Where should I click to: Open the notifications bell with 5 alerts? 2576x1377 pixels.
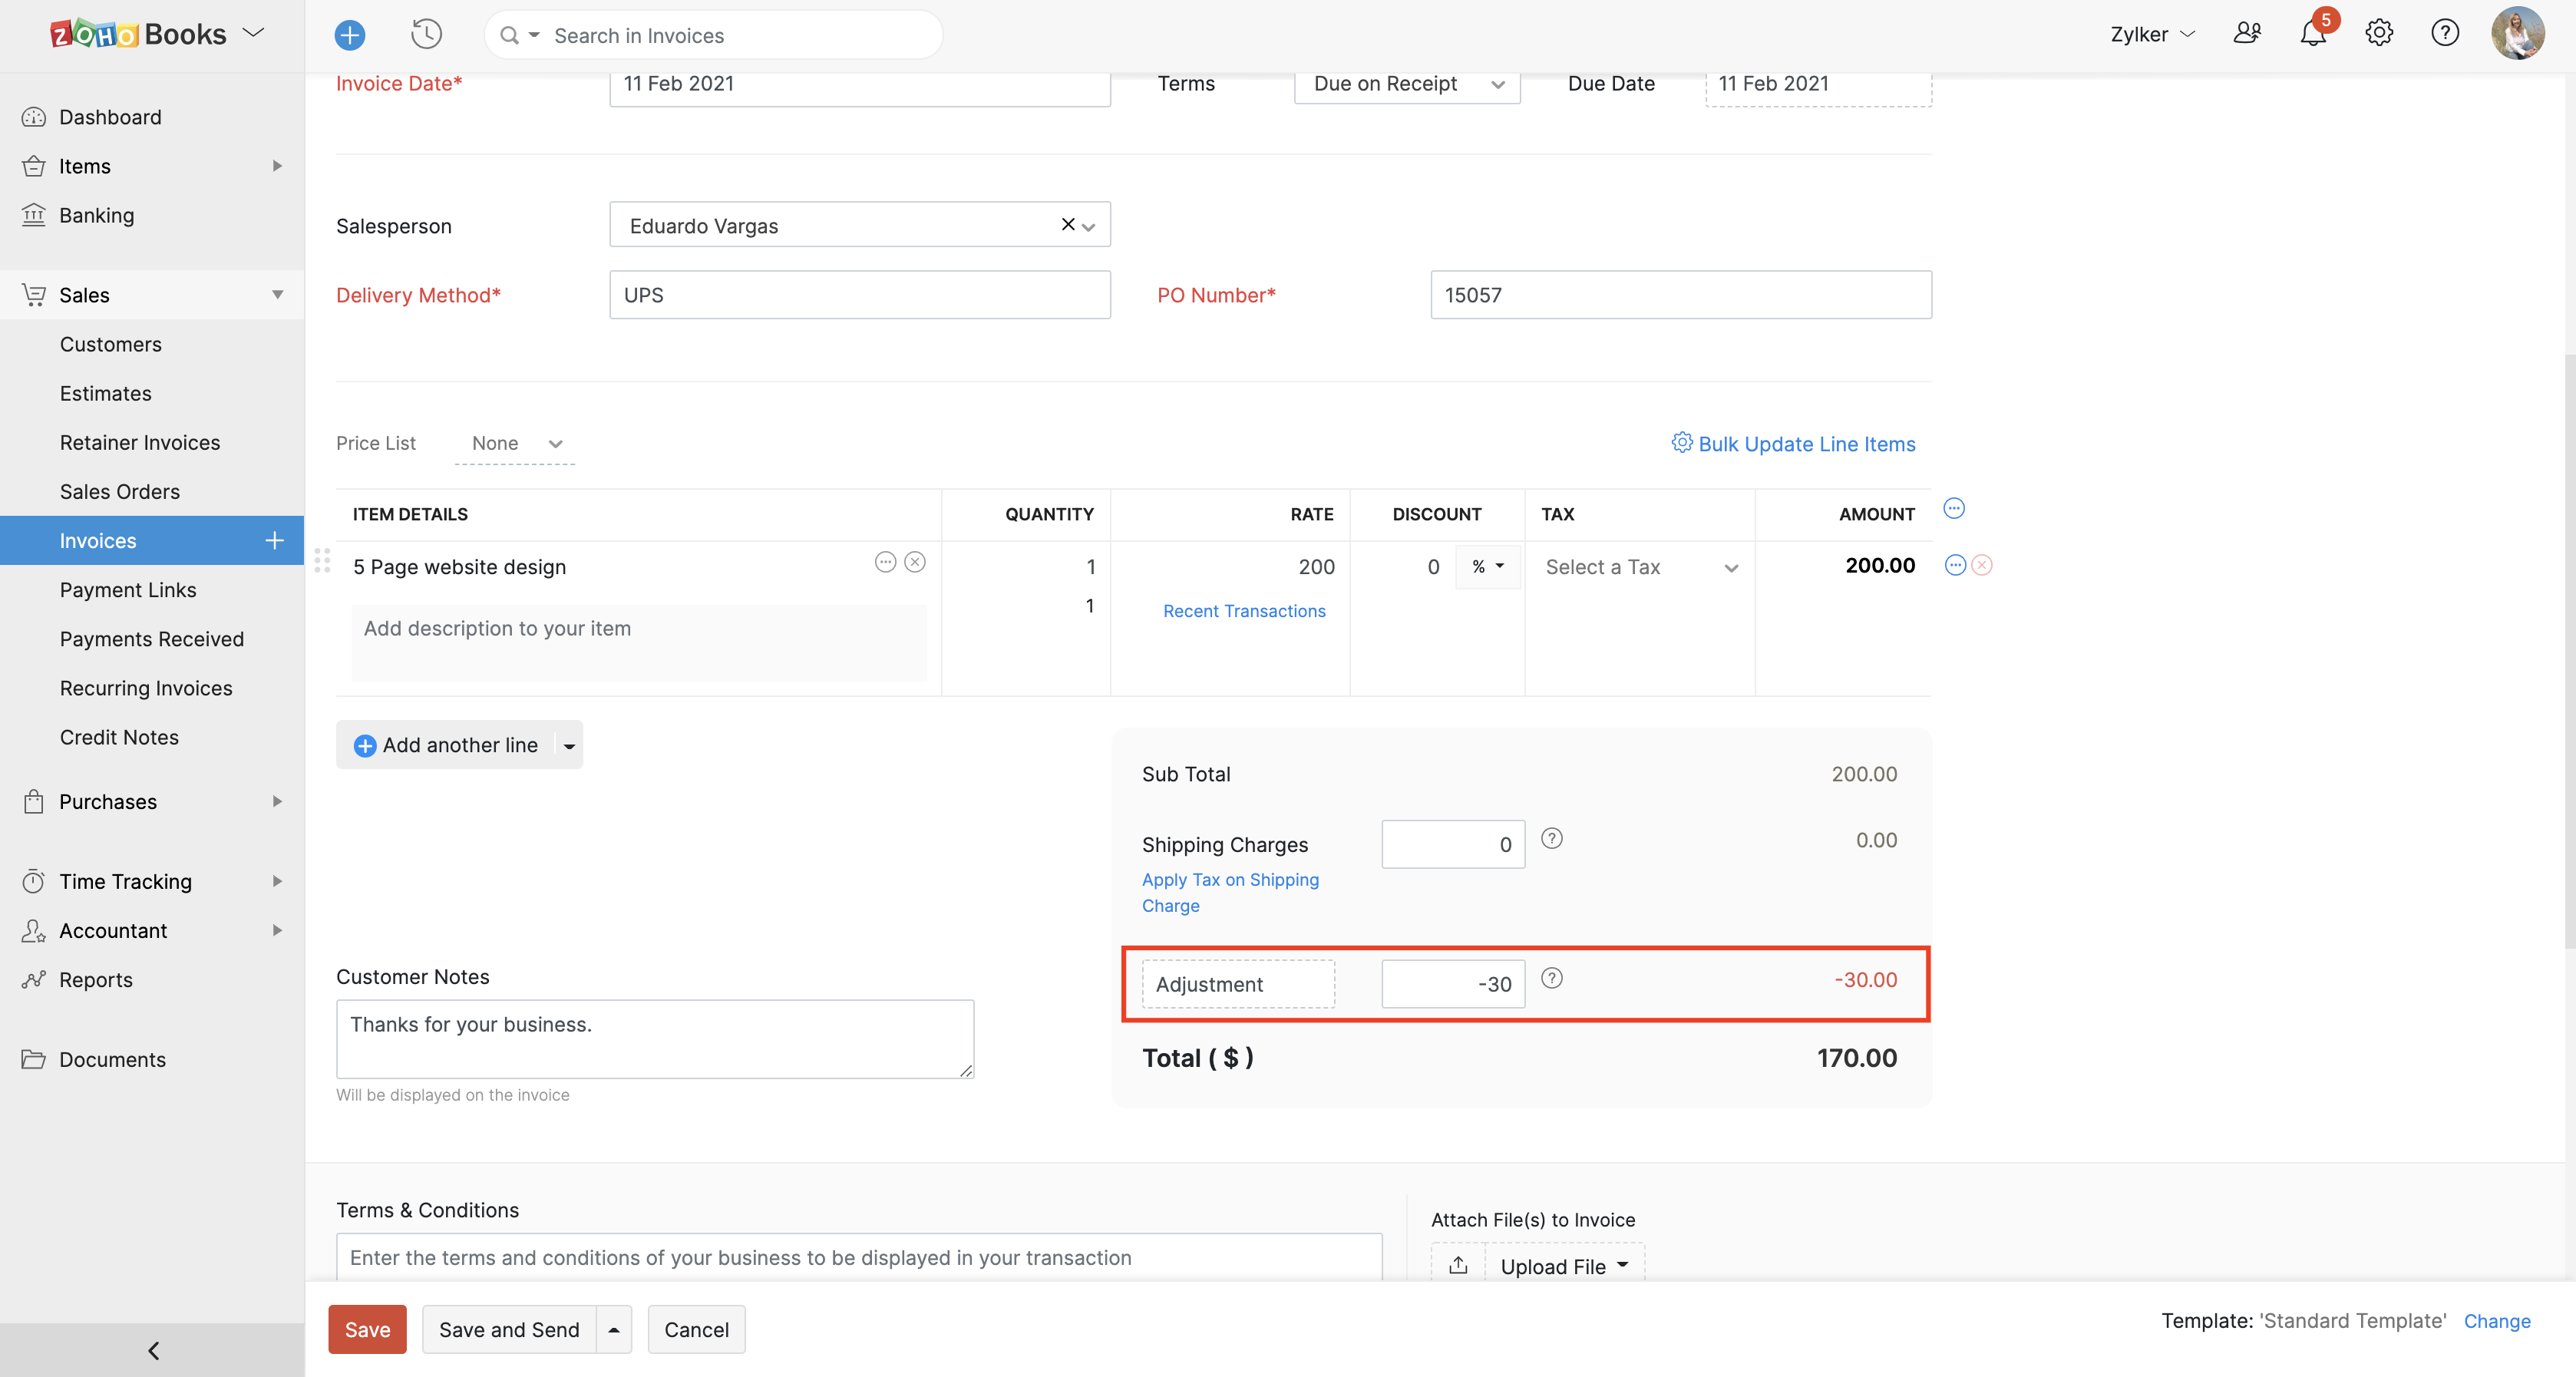(x=2312, y=33)
